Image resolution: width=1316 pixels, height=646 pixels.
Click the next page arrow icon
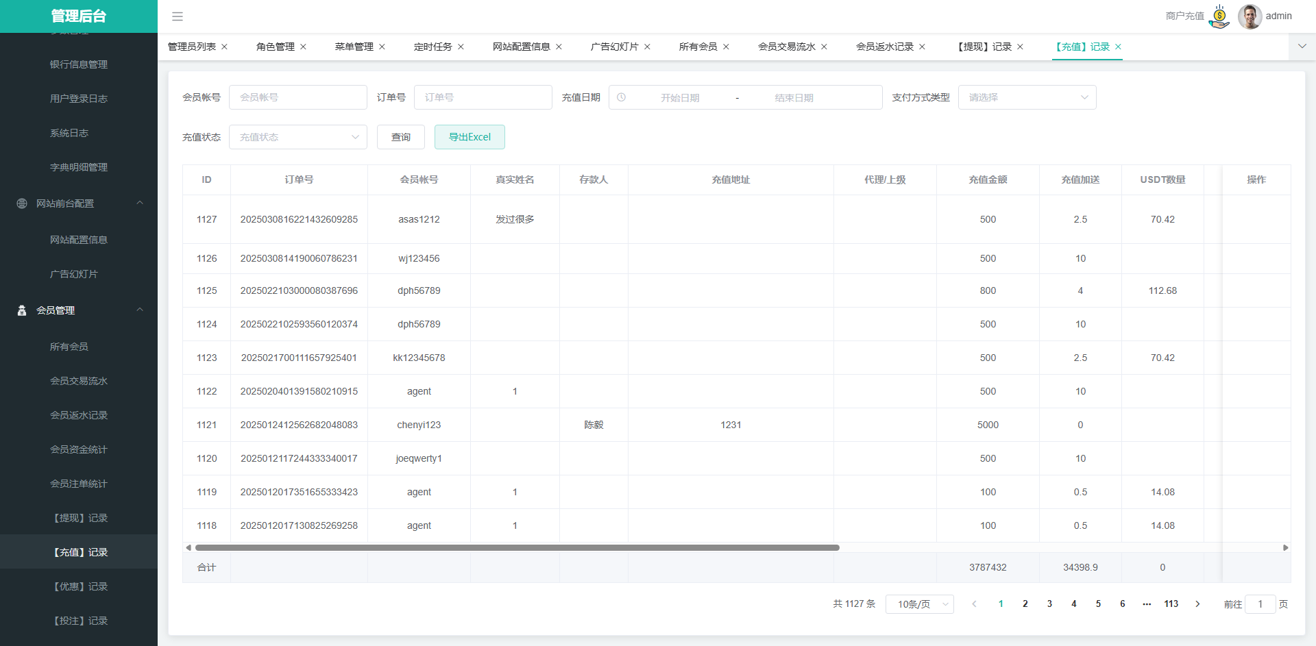pos(1197,604)
